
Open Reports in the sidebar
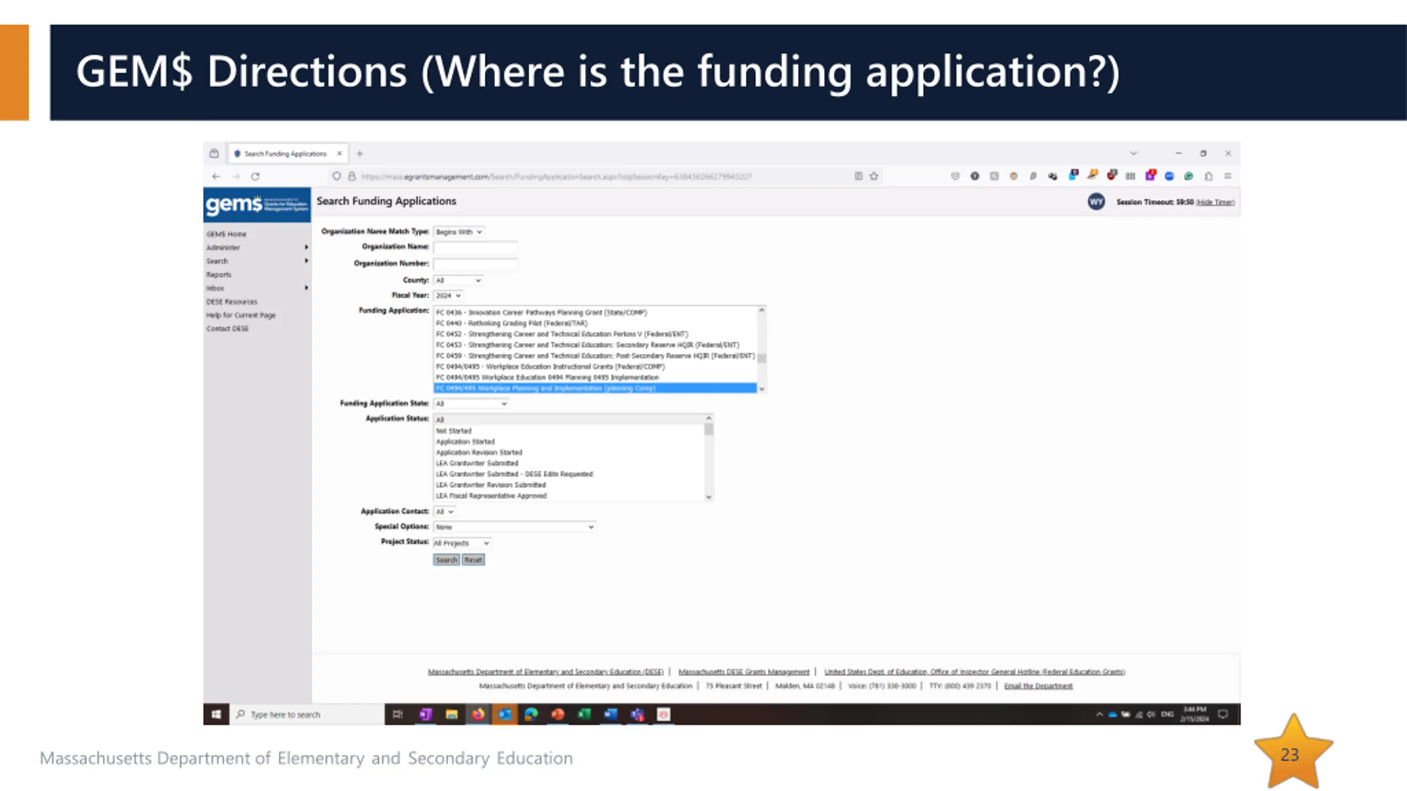click(x=219, y=275)
